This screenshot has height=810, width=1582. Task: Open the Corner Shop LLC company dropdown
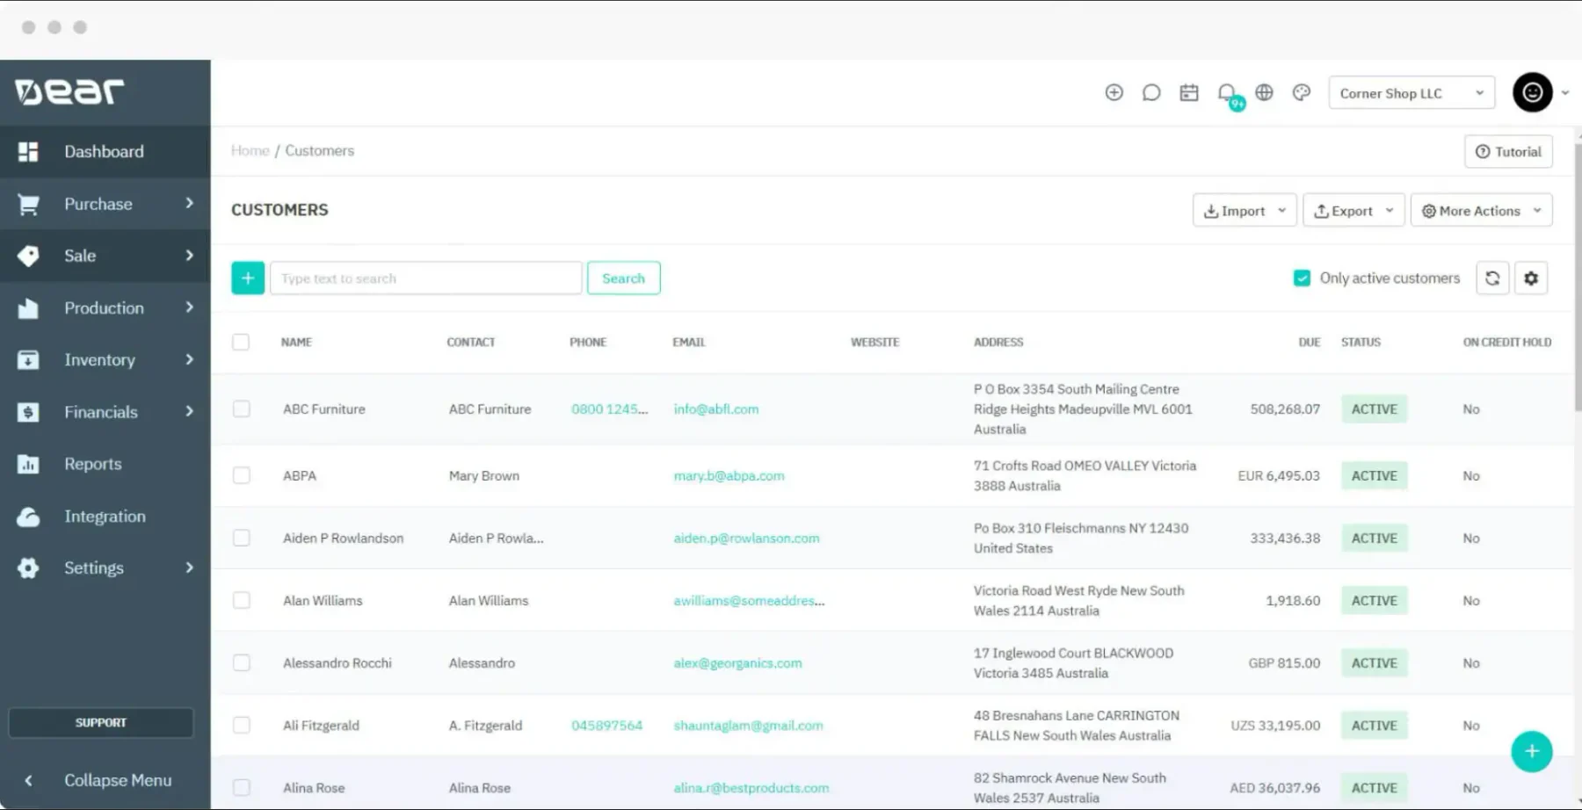point(1411,93)
